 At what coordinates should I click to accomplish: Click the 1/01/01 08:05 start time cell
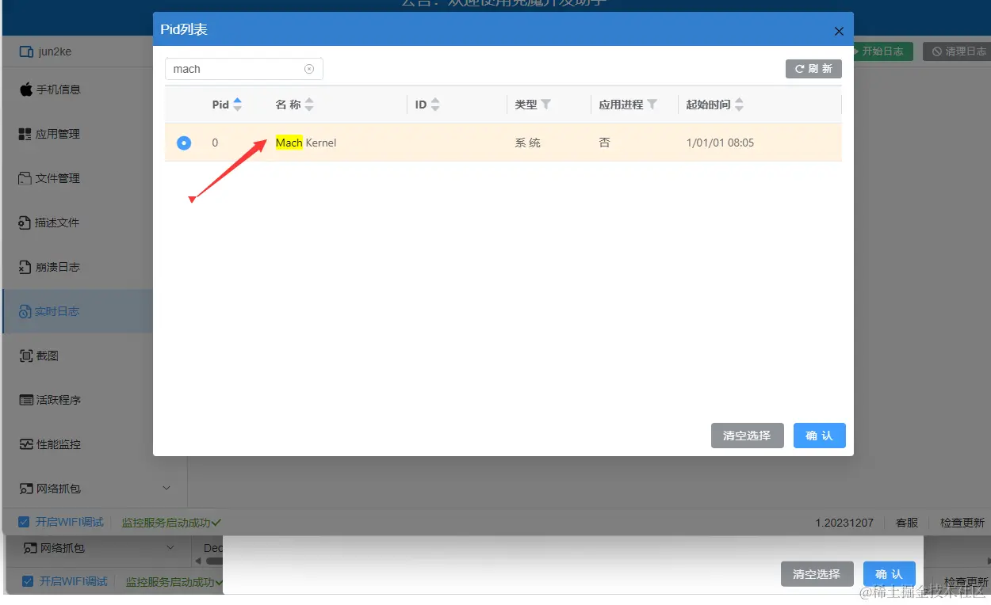(720, 143)
